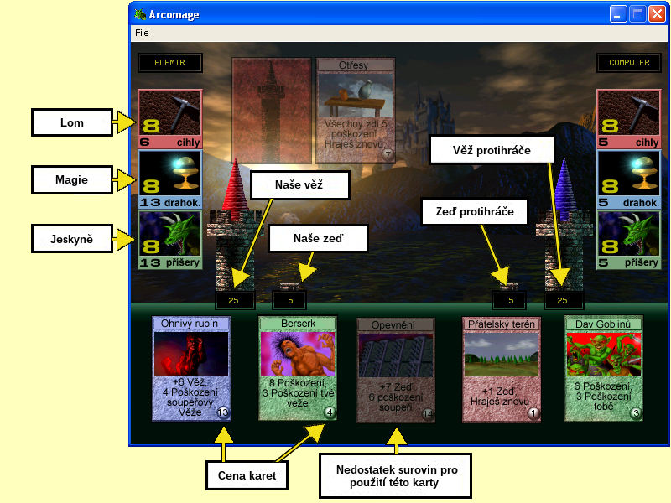Click the Dav Goblinů card title
The image size is (671, 503).
coord(603,324)
